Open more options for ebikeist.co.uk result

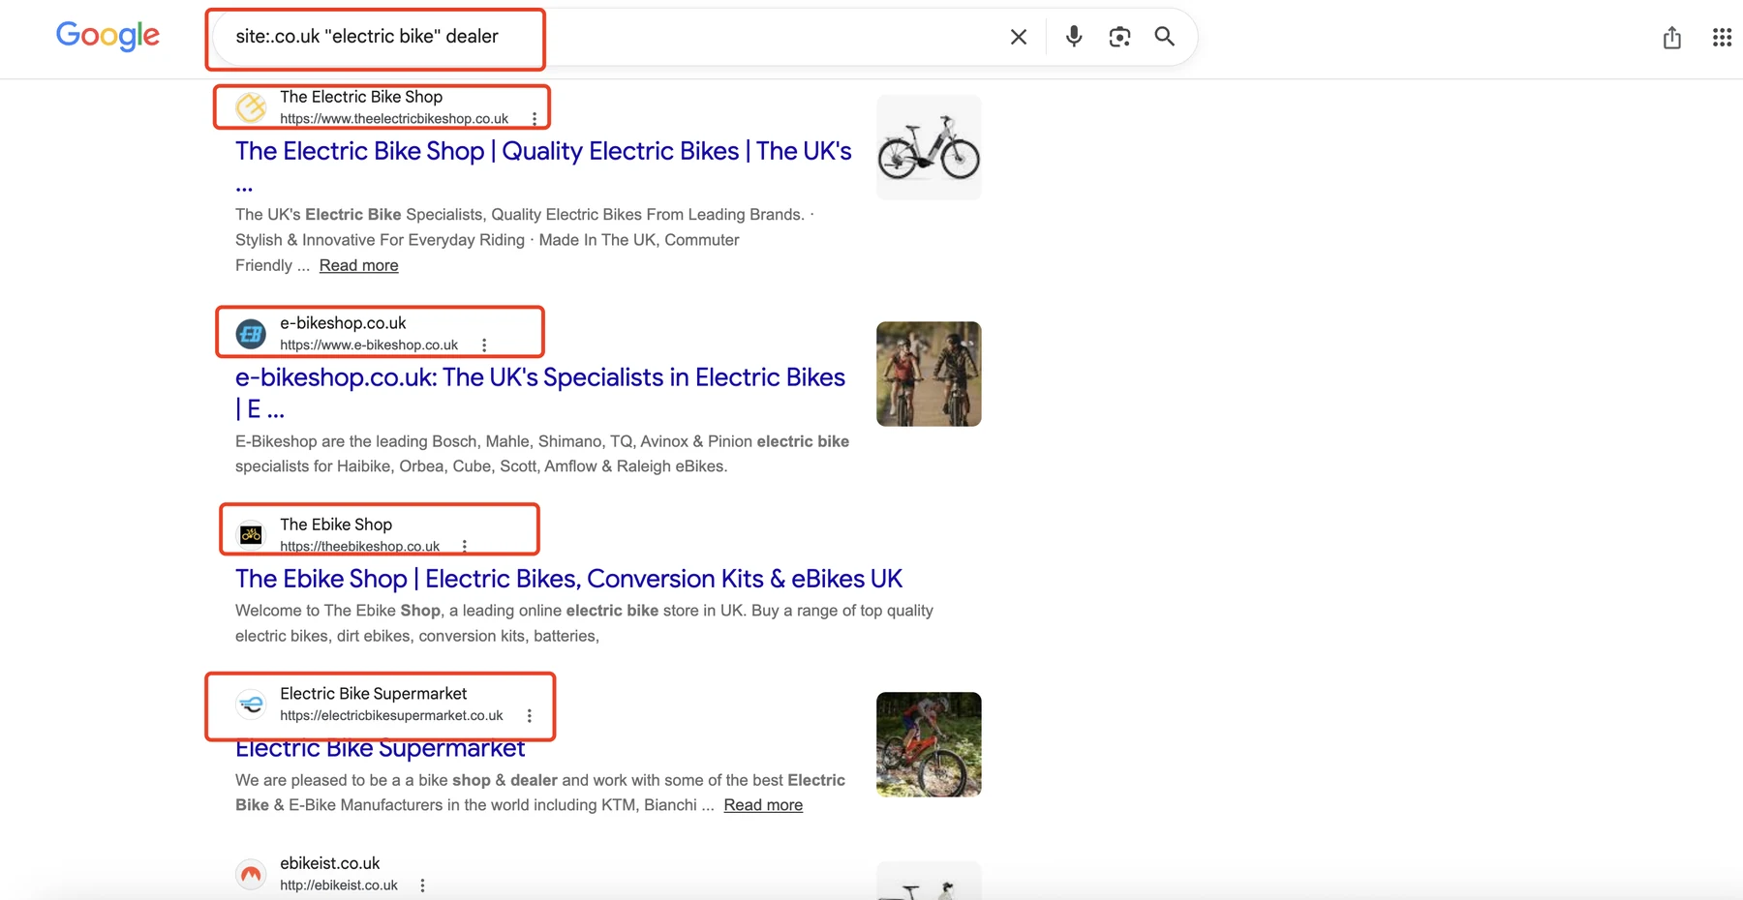point(422,885)
